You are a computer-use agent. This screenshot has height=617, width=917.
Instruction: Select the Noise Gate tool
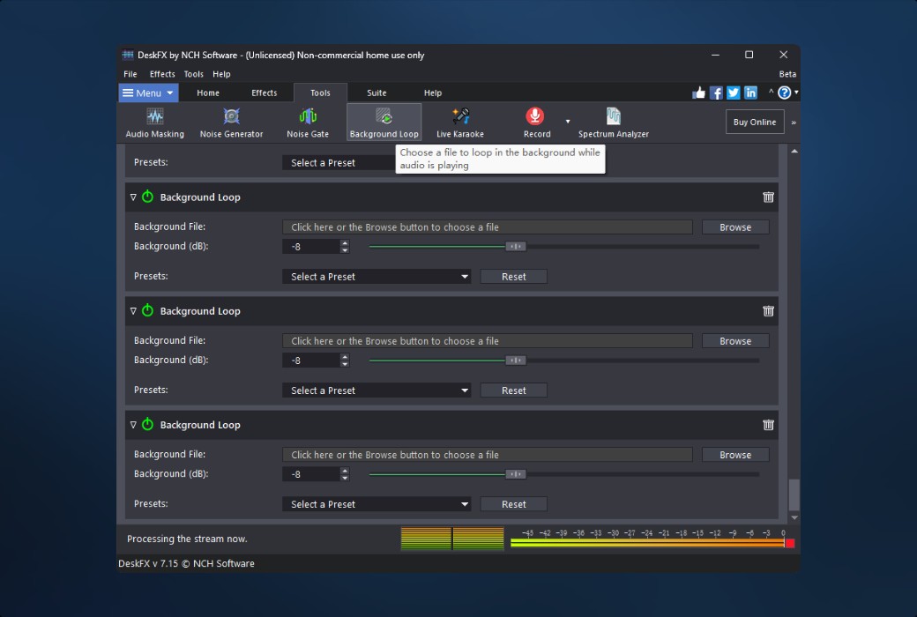(x=308, y=123)
